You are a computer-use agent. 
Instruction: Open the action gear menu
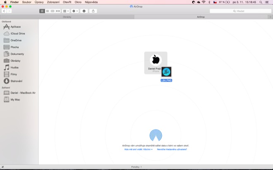click(x=75, y=11)
